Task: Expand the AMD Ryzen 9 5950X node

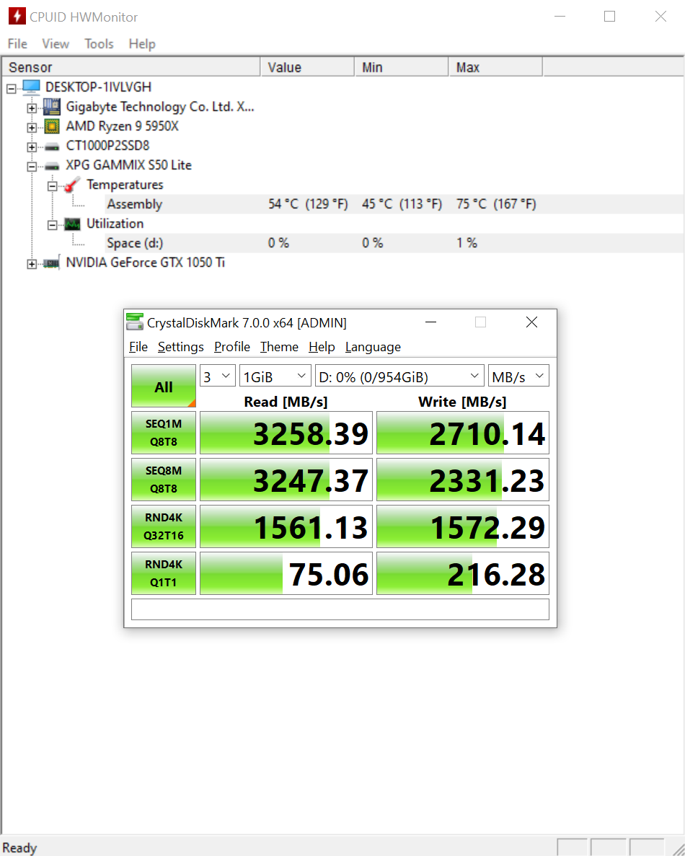Action: pos(32,127)
